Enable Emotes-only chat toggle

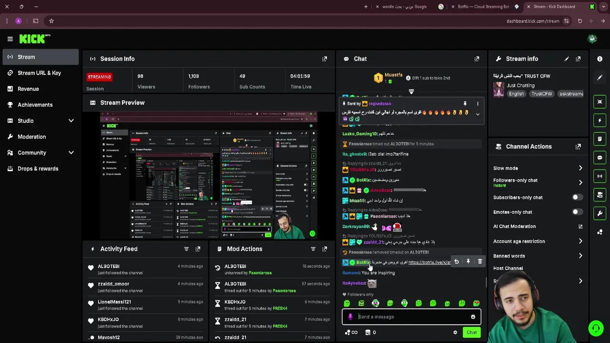click(x=577, y=212)
